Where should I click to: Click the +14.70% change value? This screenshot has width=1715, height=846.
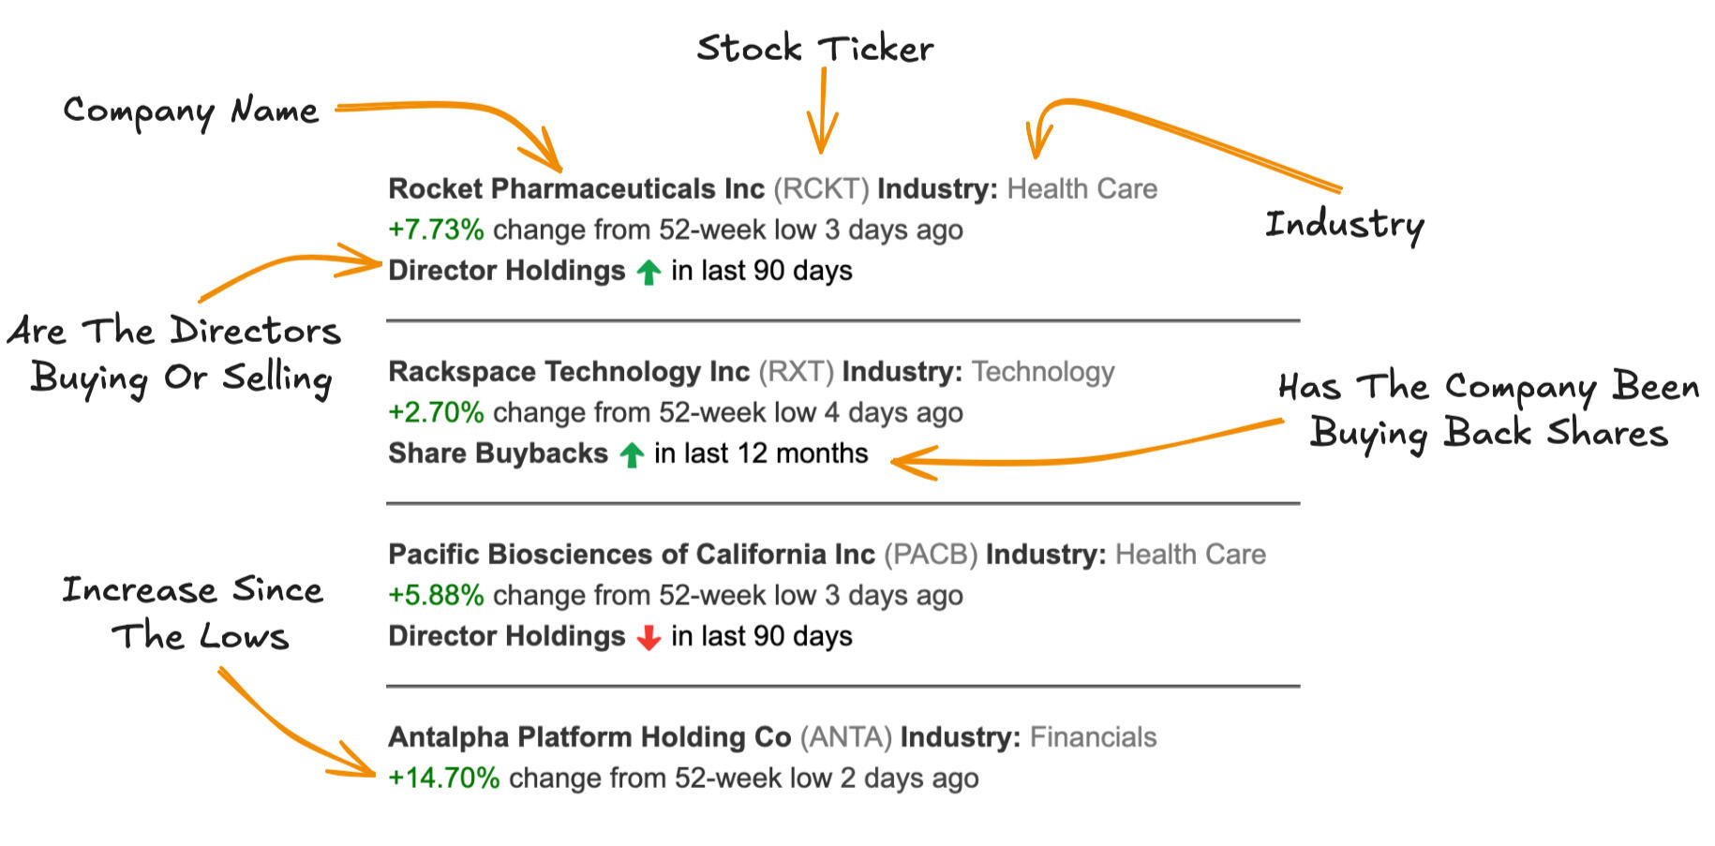[x=443, y=778]
